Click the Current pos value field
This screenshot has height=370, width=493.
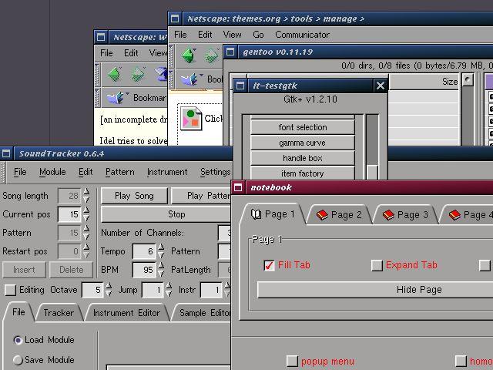[69, 214]
